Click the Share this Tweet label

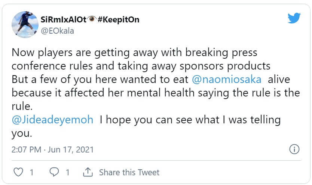point(129,172)
